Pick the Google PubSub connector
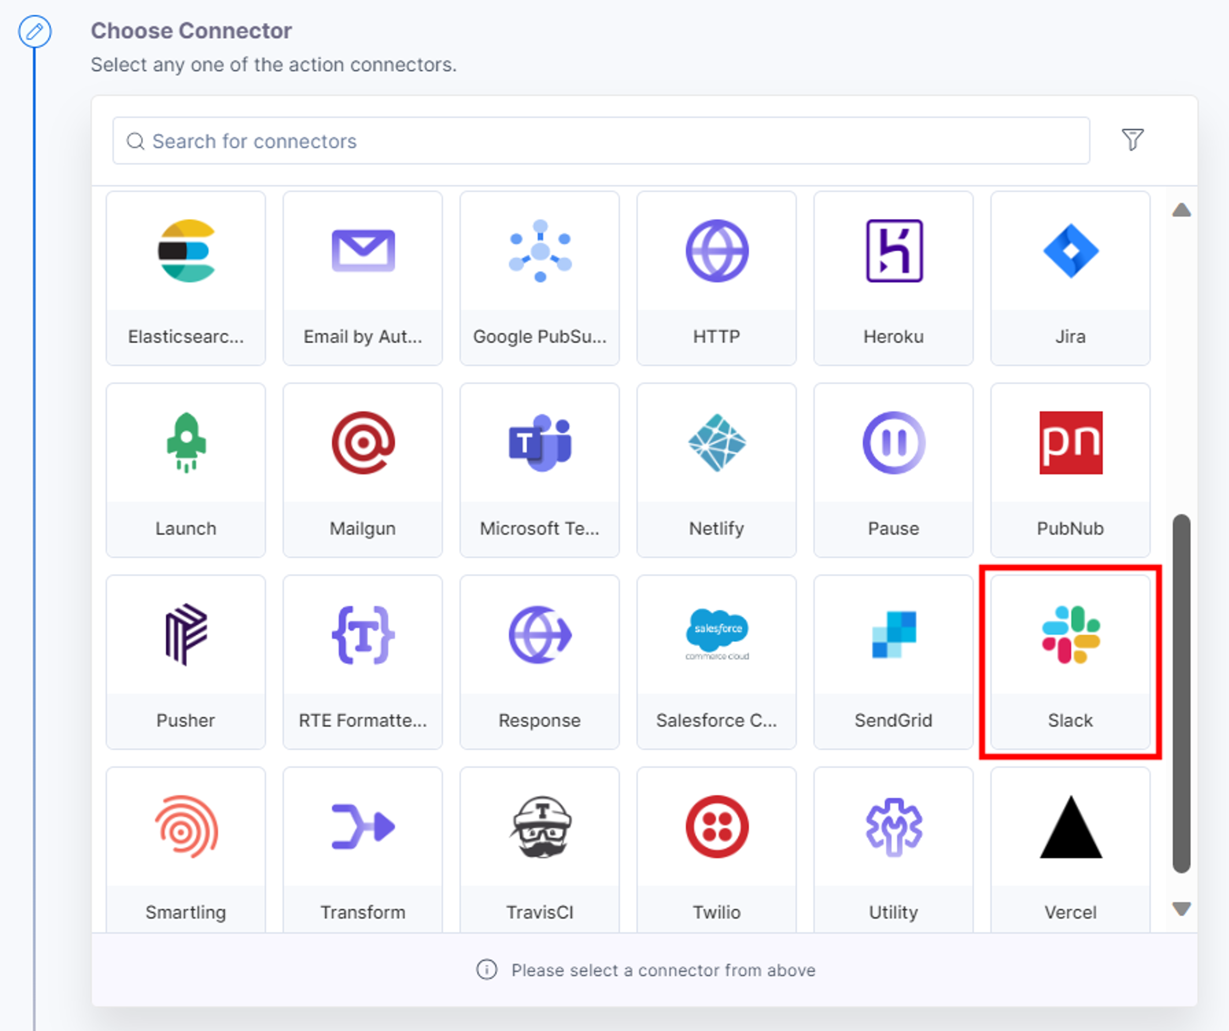The image size is (1229, 1031). (540, 278)
